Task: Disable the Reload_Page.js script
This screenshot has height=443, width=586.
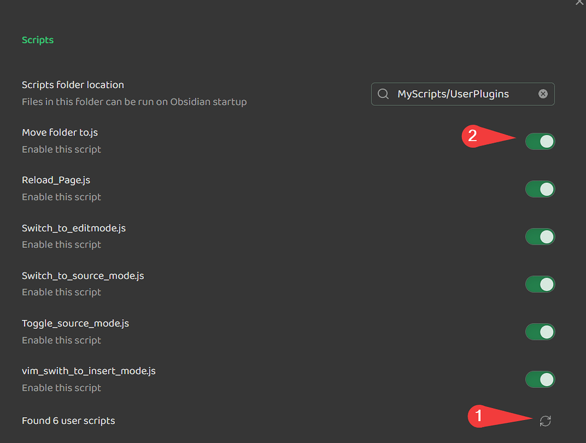Action: [x=540, y=189]
